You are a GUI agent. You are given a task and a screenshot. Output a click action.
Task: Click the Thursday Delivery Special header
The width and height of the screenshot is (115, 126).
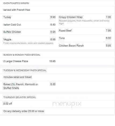coord(20,97)
